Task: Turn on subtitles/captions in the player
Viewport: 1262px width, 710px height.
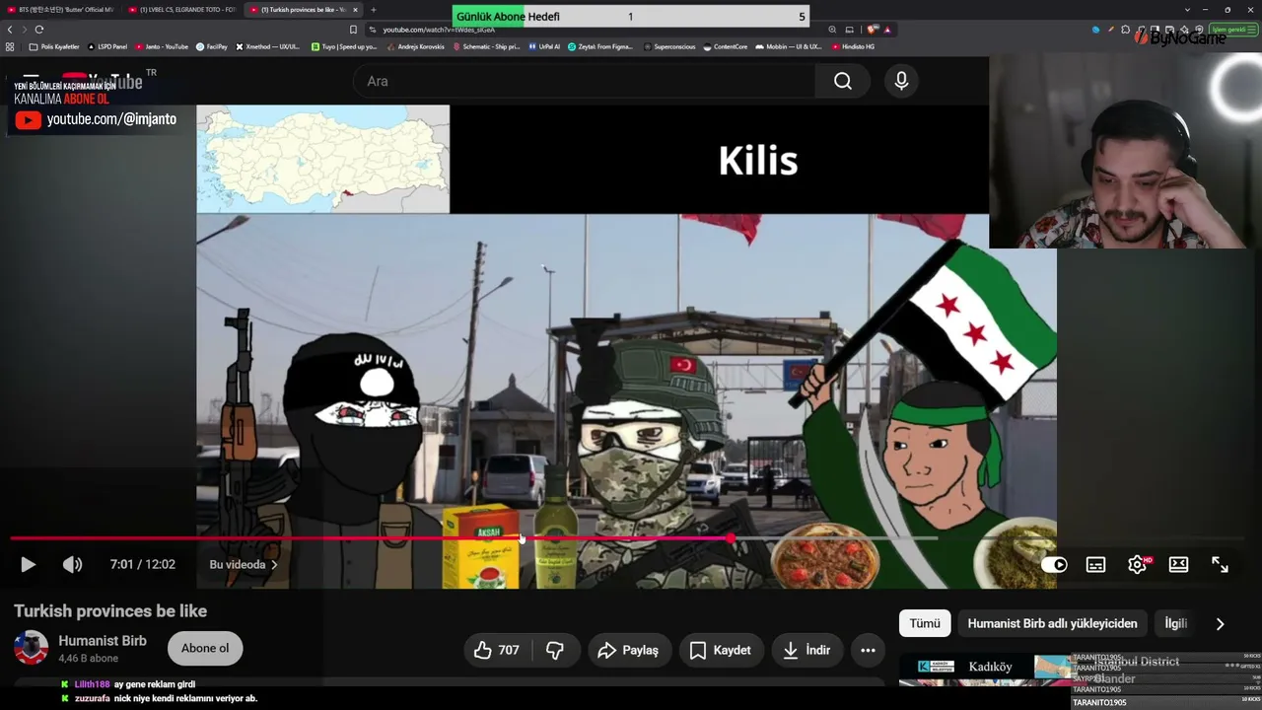Action: click(1095, 565)
